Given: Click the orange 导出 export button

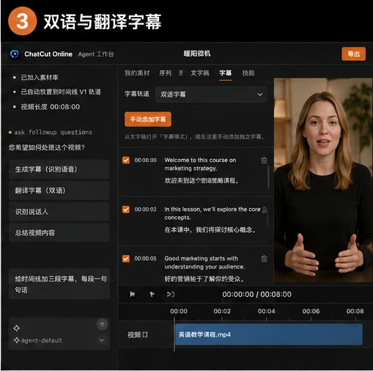Looking at the screenshot, I should pyautogui.click(x=353, y=54).
